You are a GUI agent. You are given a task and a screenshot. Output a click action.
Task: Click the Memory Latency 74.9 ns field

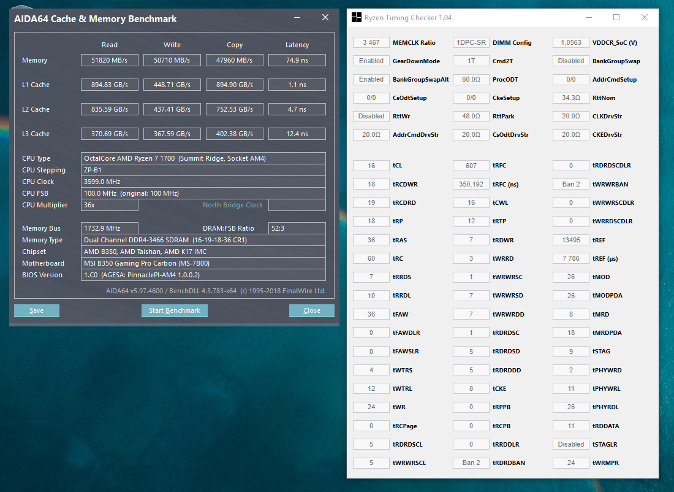click(297, 60)
